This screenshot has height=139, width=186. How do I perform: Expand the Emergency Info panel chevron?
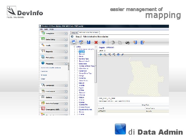pos(66,110)
